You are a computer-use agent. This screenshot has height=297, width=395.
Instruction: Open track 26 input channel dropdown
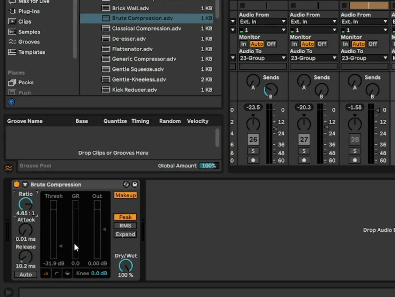tap(263, 30)
